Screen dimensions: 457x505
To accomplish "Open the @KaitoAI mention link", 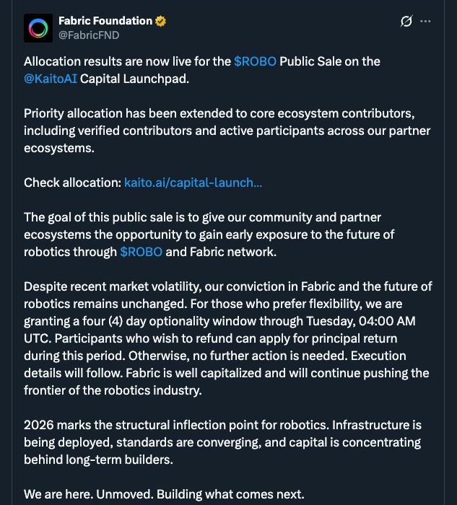I will pyautogui.click(x=51, y=79).
